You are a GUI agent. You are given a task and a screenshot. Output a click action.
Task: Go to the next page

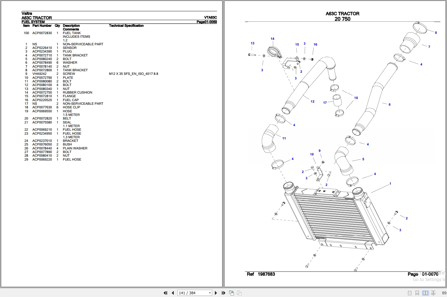pyautogui.click(x=216, y=293)
